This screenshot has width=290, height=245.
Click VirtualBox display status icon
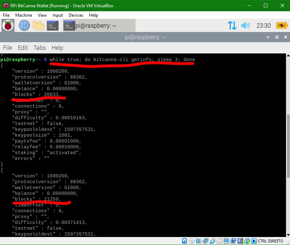pos(226,241)
